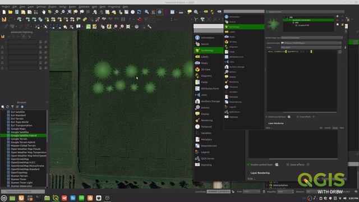Screen dimensions: 359x202
Task: Select Stamen Watercolor in Browser
Action: click(21, 186)
